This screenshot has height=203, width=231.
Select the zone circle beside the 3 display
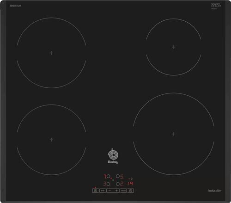pyautogui.click(x=108, y=184)
